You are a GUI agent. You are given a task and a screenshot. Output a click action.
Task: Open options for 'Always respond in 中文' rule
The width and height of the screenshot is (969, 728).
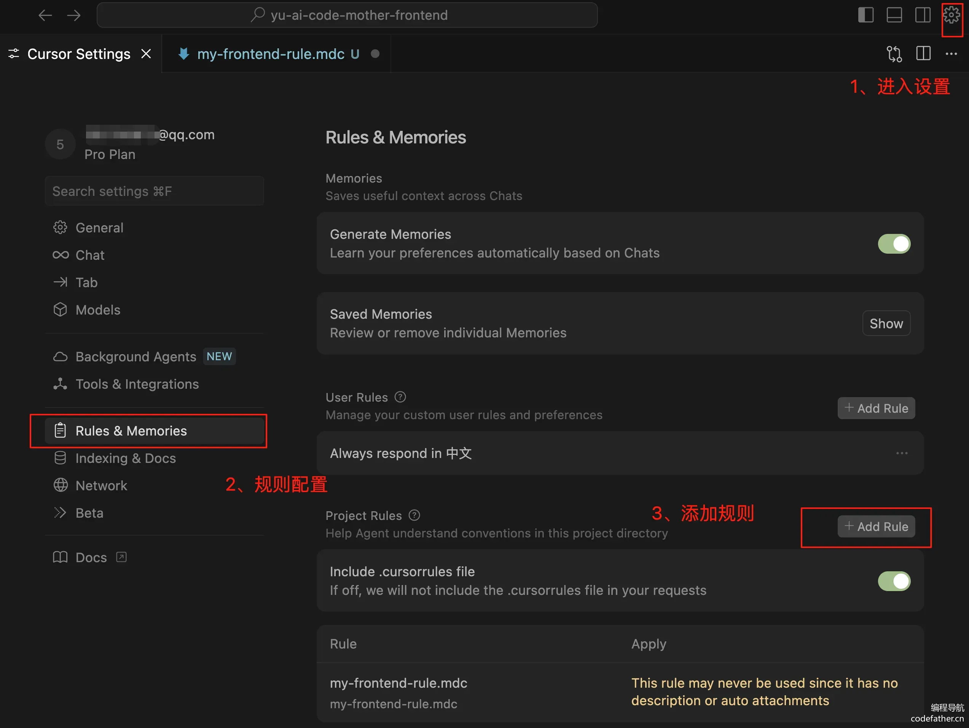[x=902, y=453]
